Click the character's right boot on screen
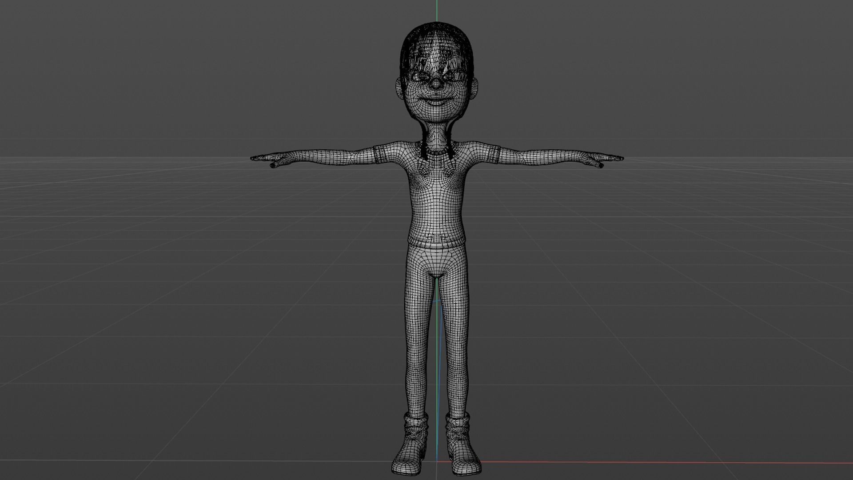Screen dimensions: 853x480 coord(463,444)
